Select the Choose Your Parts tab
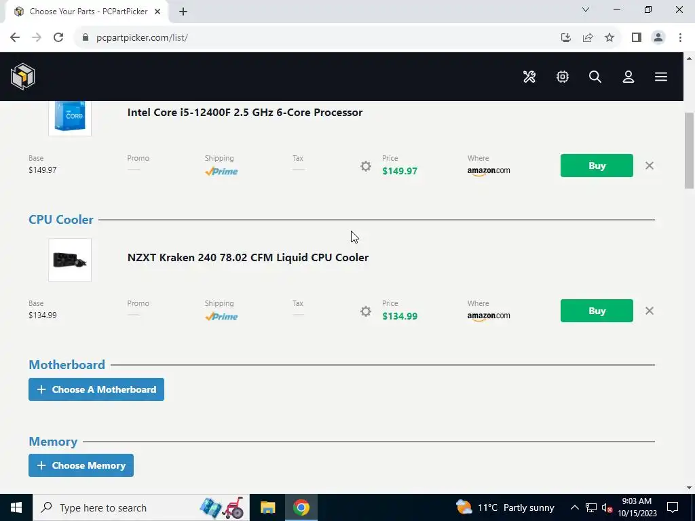This screenshot has width=695, height=521. [x=86, y=12]
